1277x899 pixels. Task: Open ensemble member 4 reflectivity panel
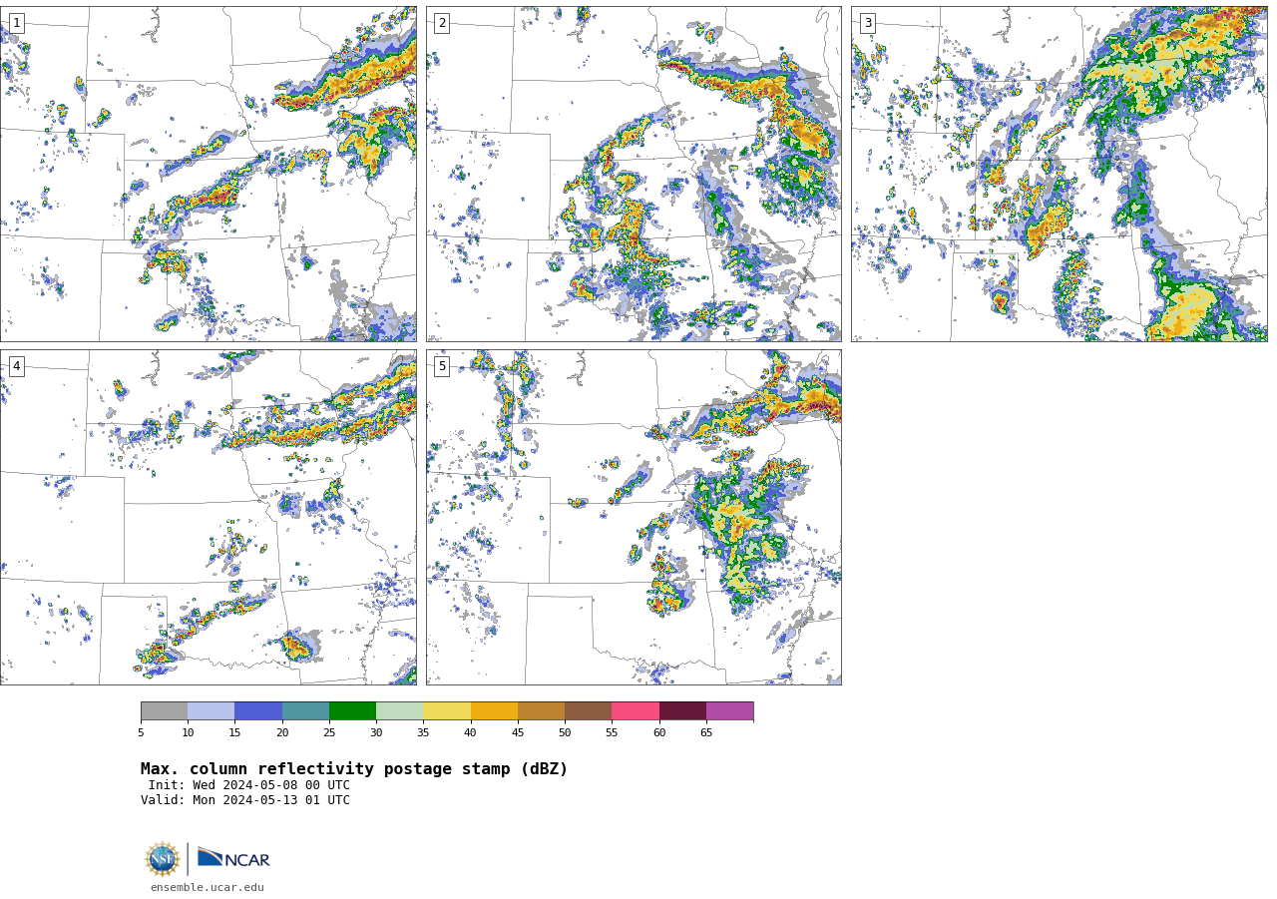pyautogui.click(x=209, y=517)
